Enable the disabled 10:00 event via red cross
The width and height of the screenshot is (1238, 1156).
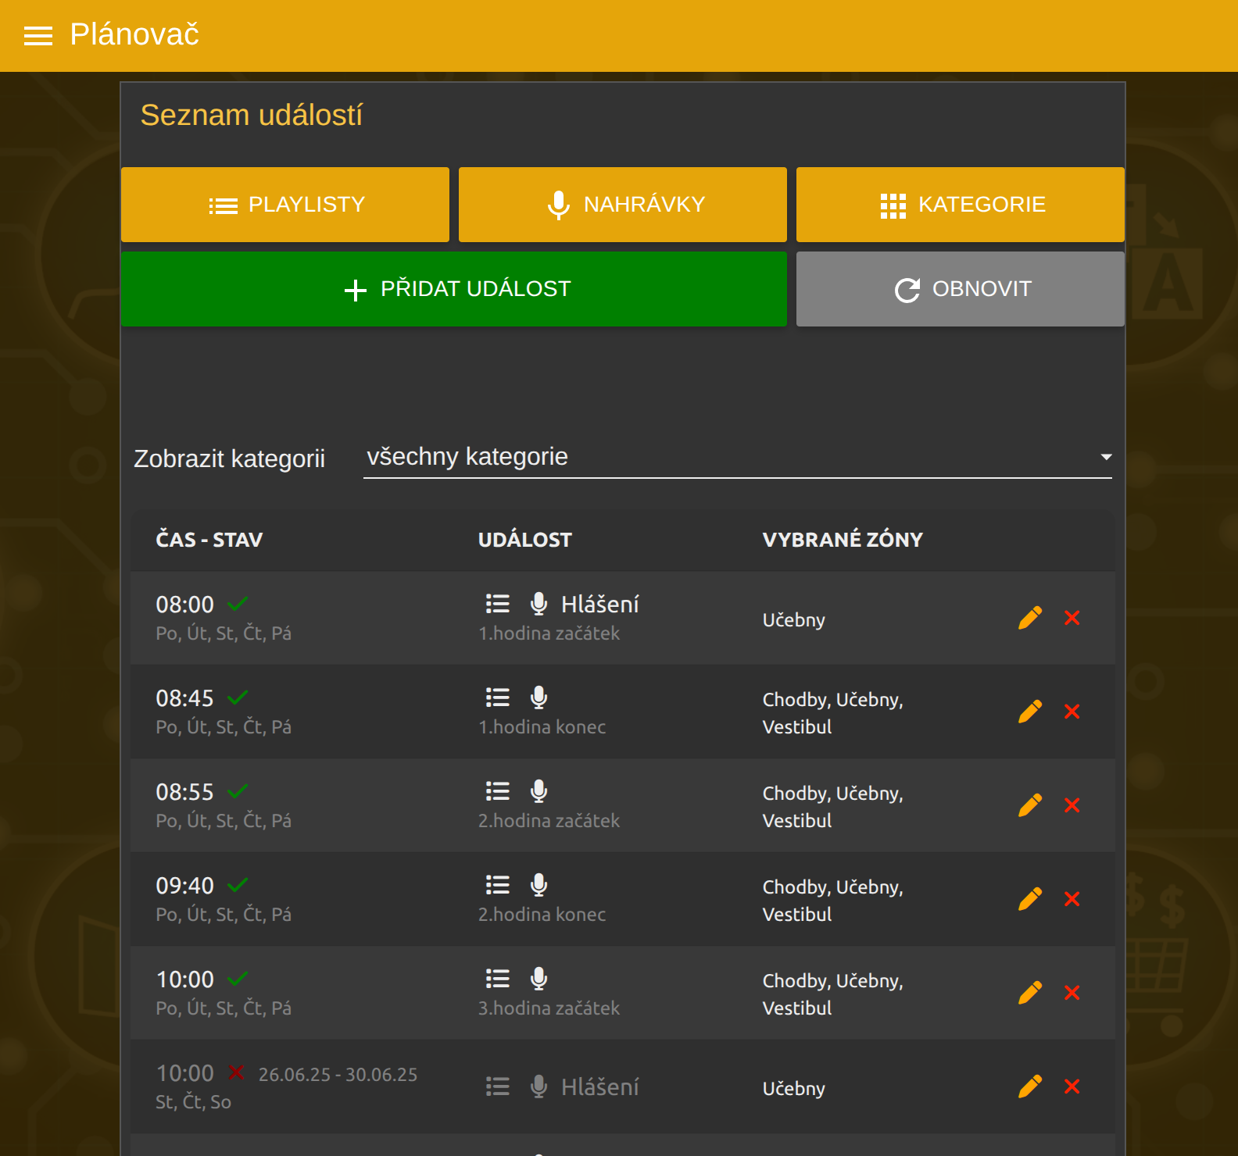point(236,1072)
